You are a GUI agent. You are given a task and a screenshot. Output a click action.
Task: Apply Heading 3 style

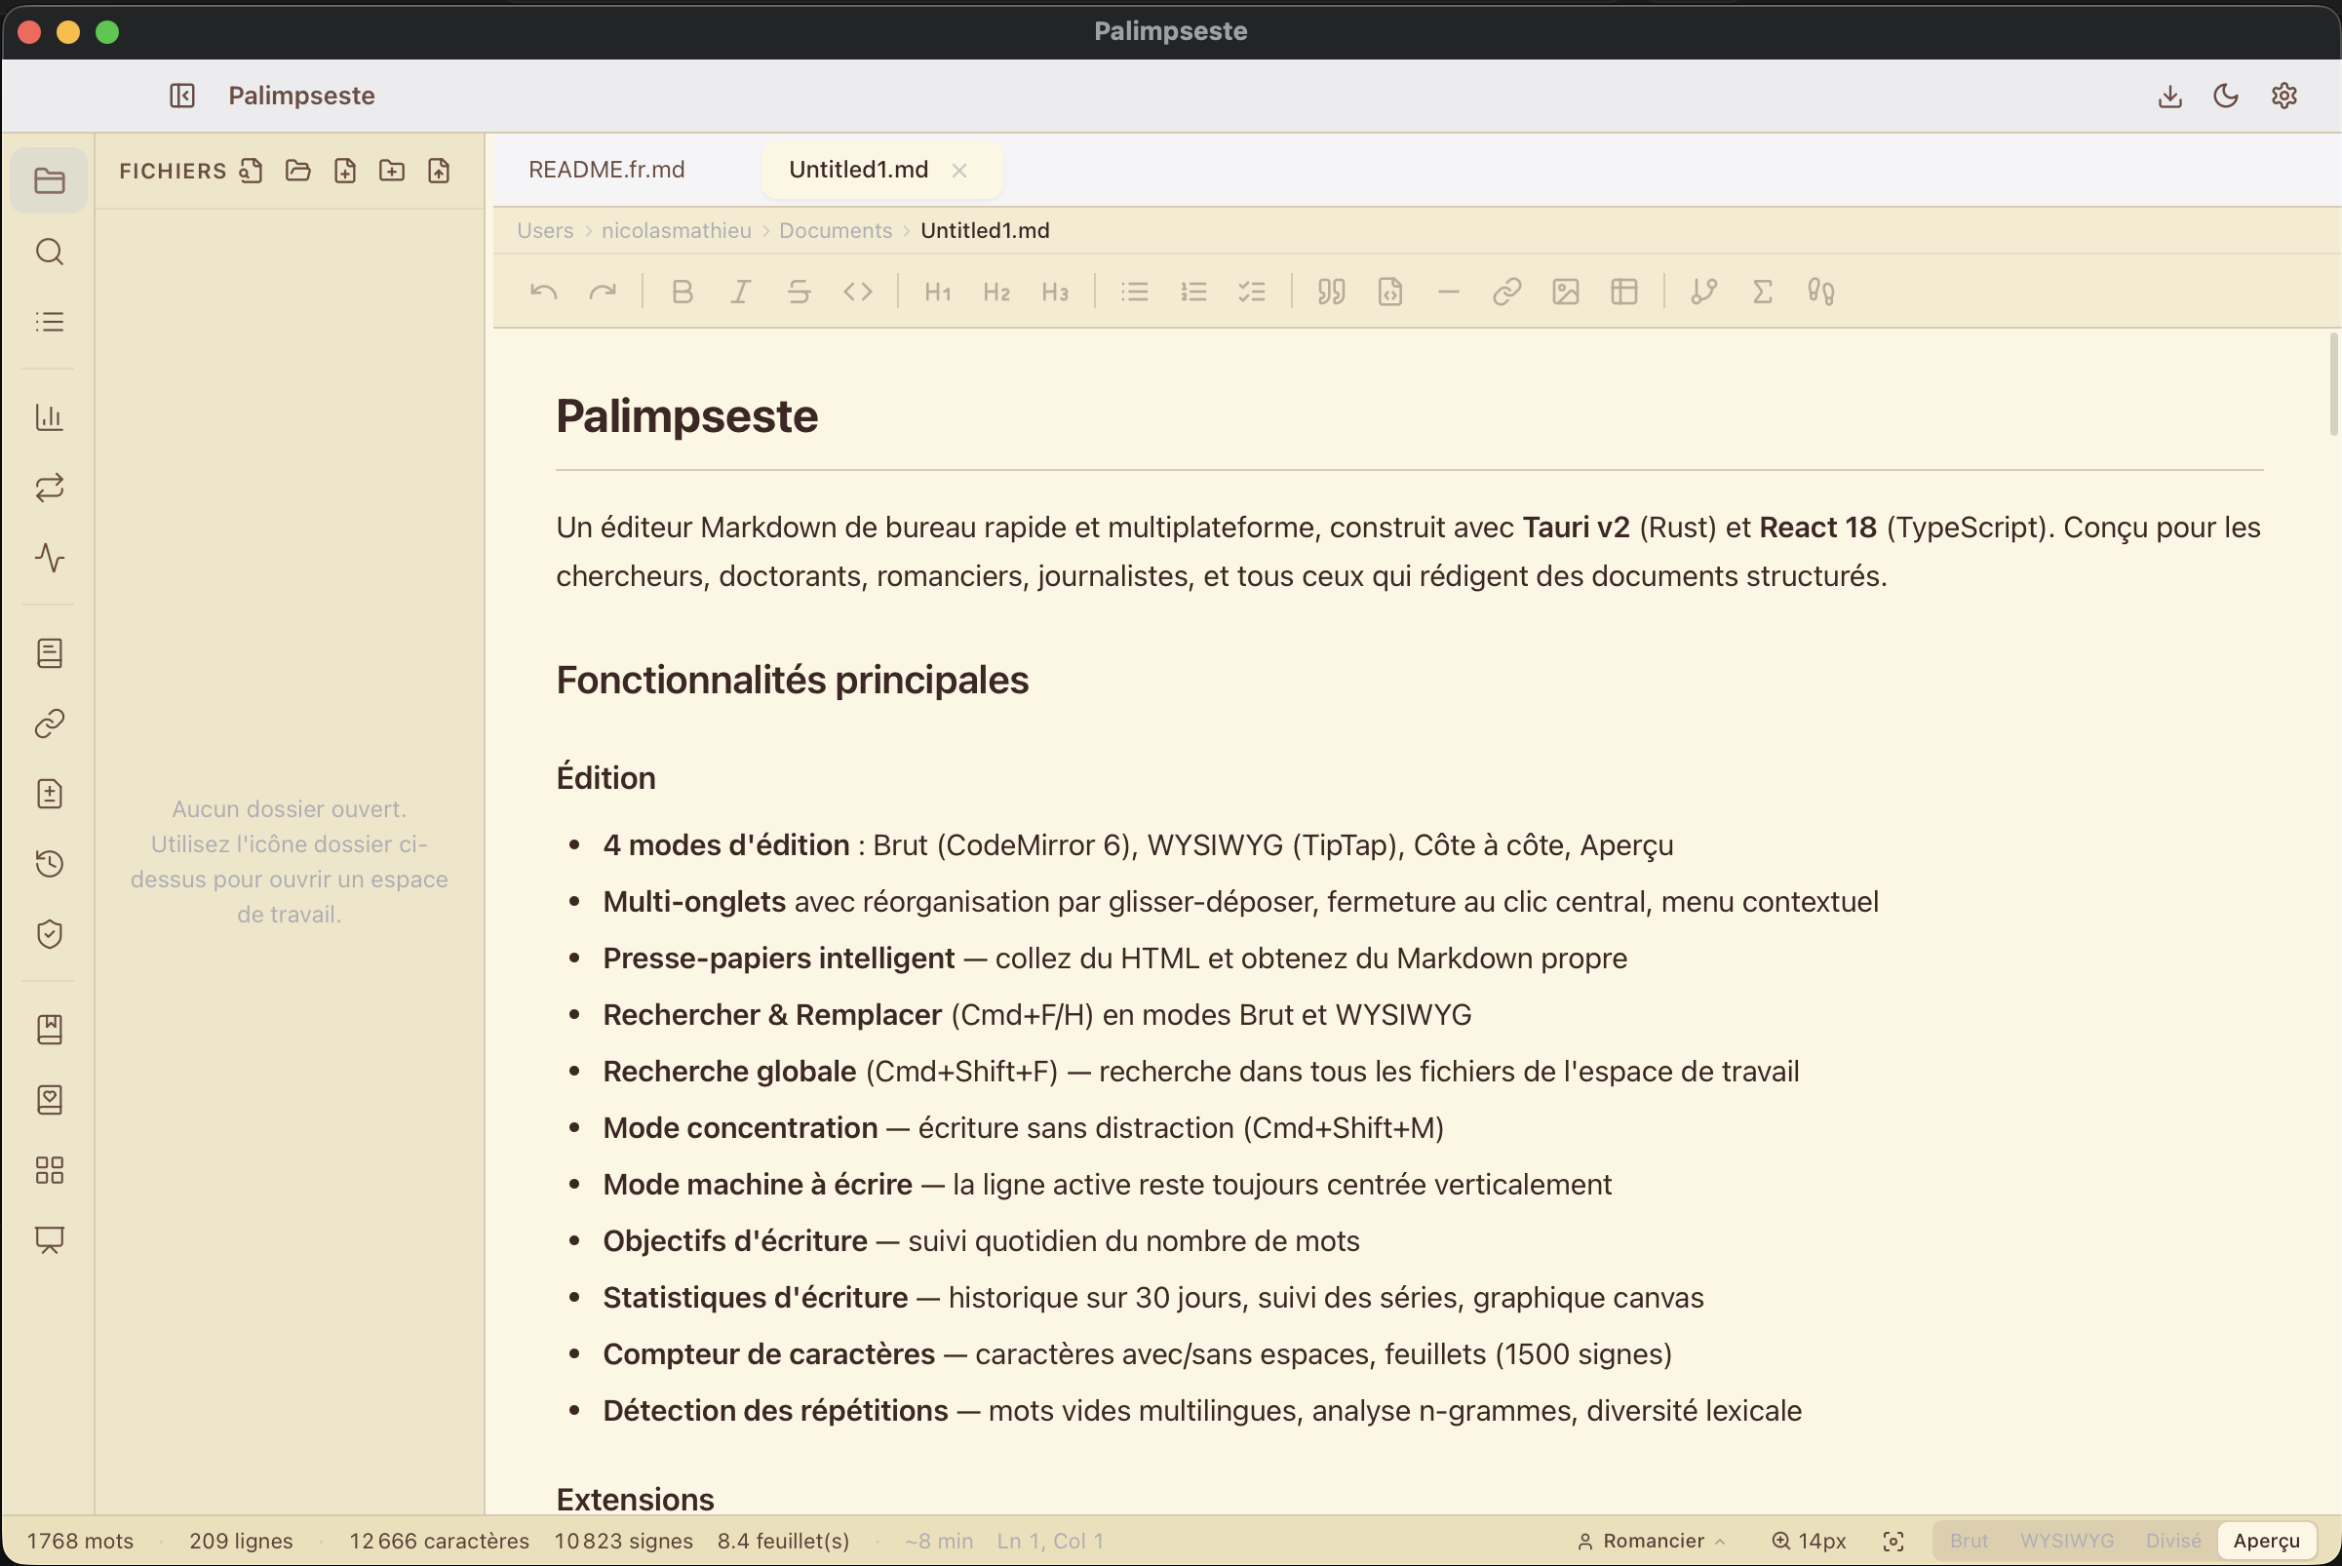(1055, 292)
